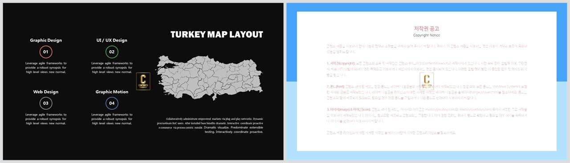Select the green 02 number circle
The width and height of the screenshot is (570, 163).
[x=112, y=52]
